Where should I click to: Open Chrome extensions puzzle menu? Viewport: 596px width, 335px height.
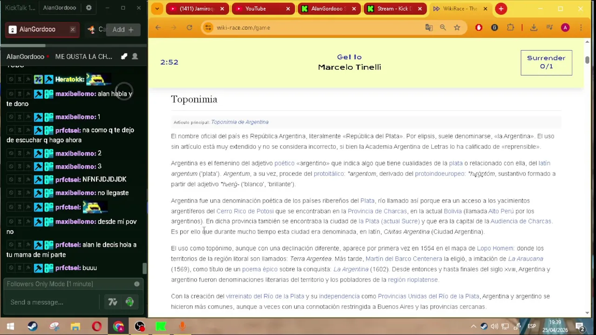point(510,27)
